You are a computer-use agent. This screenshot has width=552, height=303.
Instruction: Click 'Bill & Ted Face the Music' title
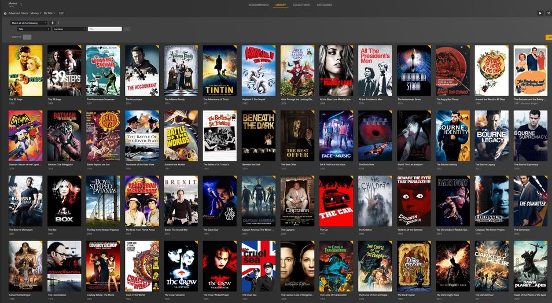[332, 165]
